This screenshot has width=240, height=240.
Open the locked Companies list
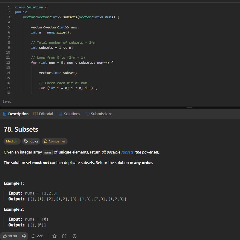click(x=55, y=141)
